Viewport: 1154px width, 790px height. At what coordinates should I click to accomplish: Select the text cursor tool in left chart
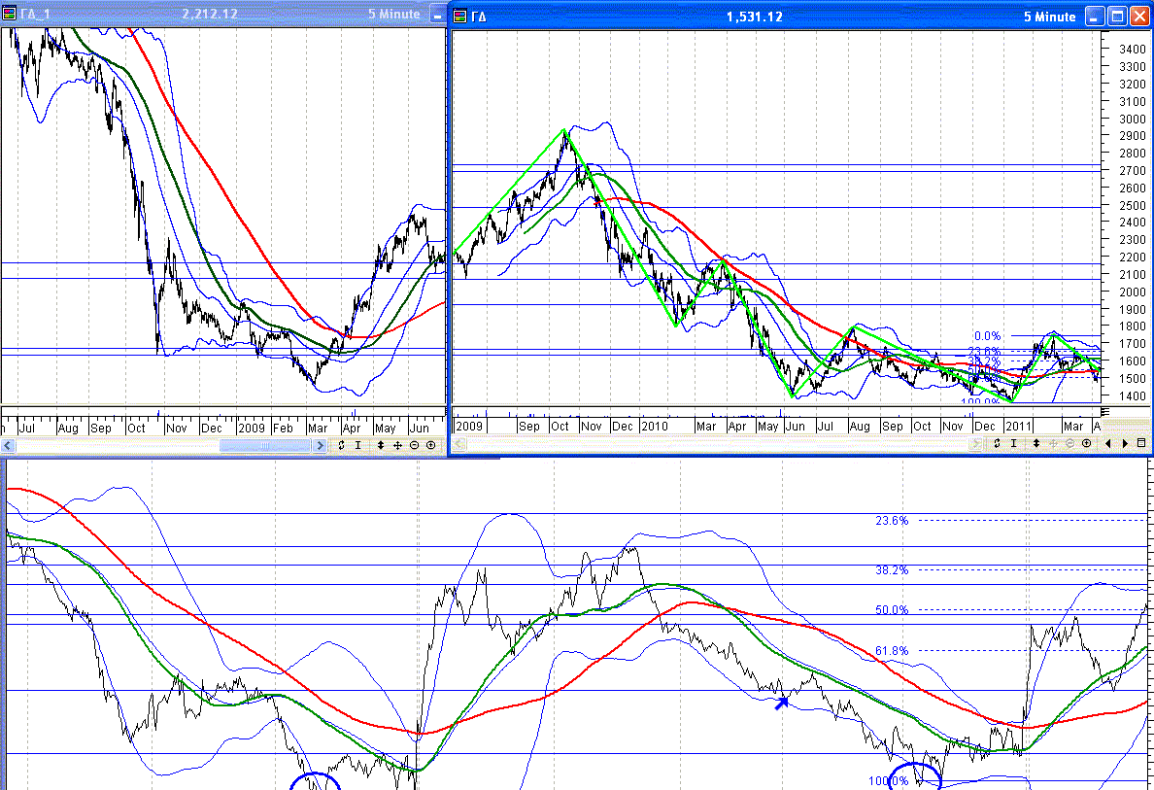pyautogui.click(x=358, y=445)
